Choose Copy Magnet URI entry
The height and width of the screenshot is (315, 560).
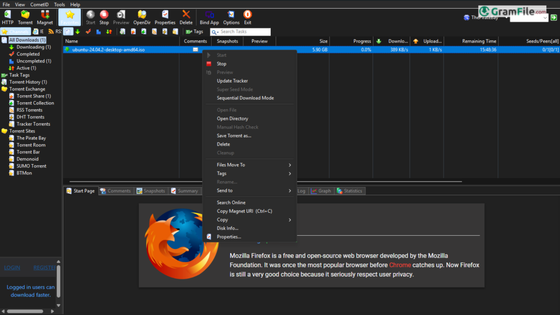click(x=250, y=211)
